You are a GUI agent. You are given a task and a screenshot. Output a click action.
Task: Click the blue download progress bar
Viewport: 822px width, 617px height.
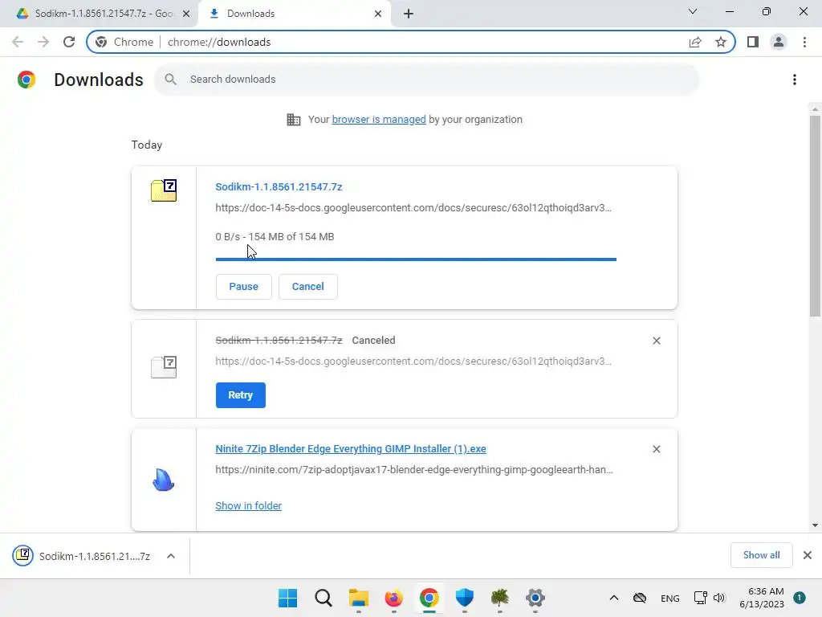[416, 259]
